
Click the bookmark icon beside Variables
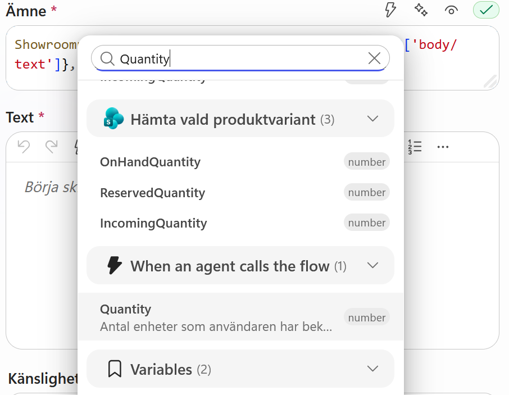[115, 369]
